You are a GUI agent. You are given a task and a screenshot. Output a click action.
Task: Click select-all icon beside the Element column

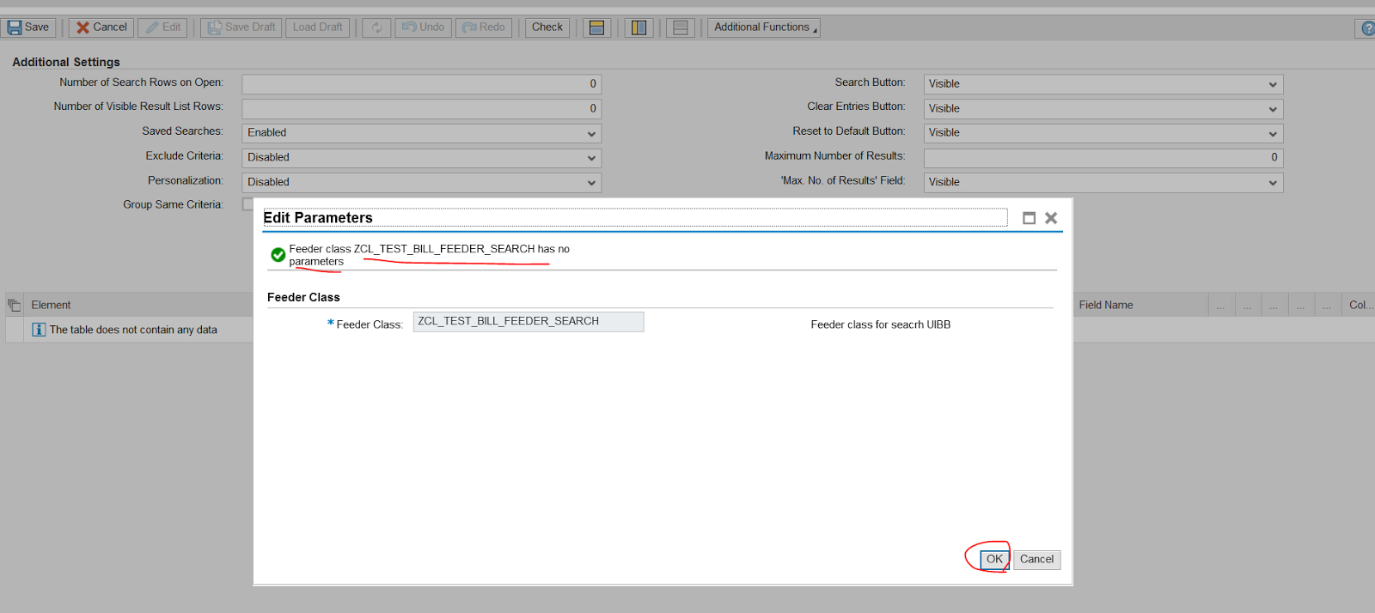15,305
